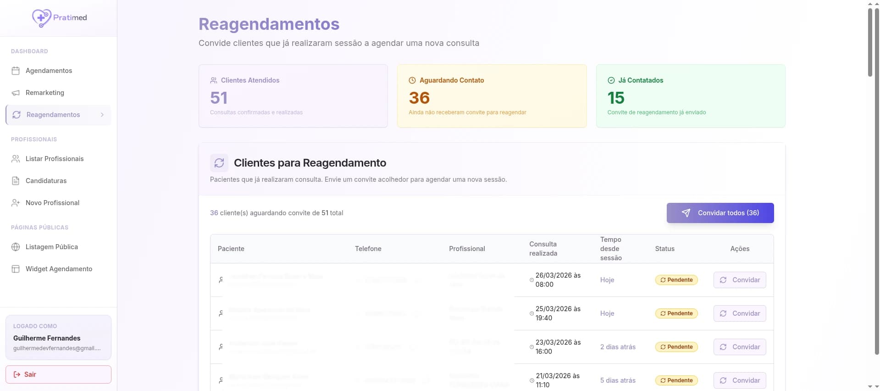Click the Pratimed heart logo
This screenshot has width=880, height=391.
[41, 18]
